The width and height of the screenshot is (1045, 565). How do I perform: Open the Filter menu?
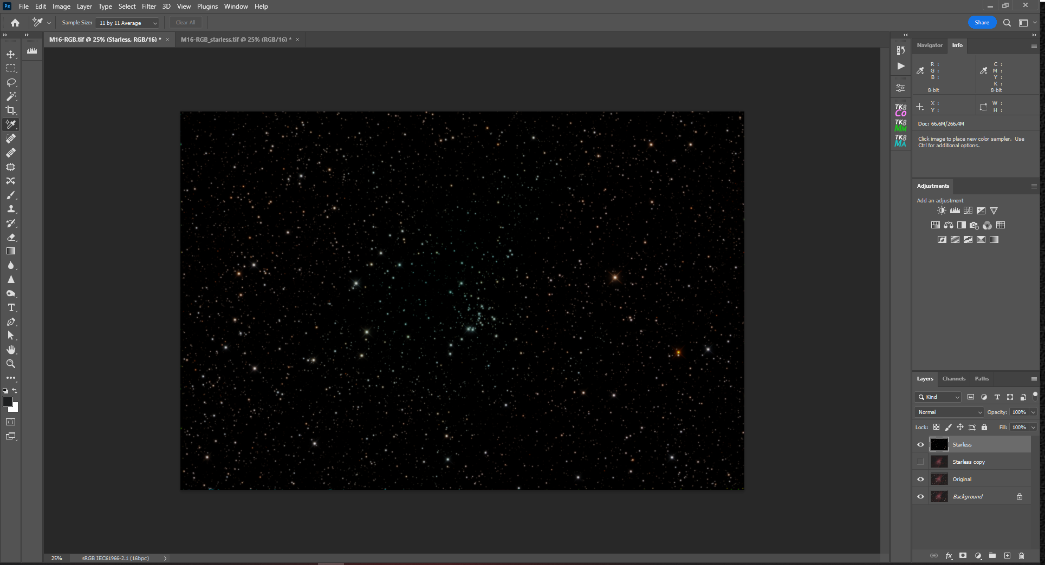149,6
